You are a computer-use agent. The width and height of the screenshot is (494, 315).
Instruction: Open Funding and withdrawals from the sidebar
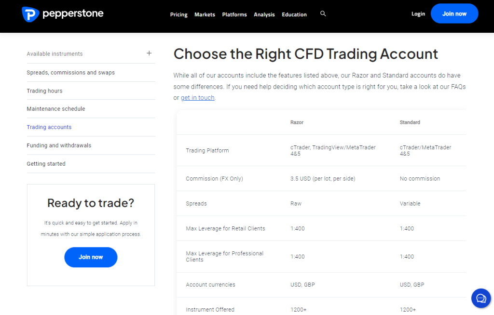pos(59,145)
